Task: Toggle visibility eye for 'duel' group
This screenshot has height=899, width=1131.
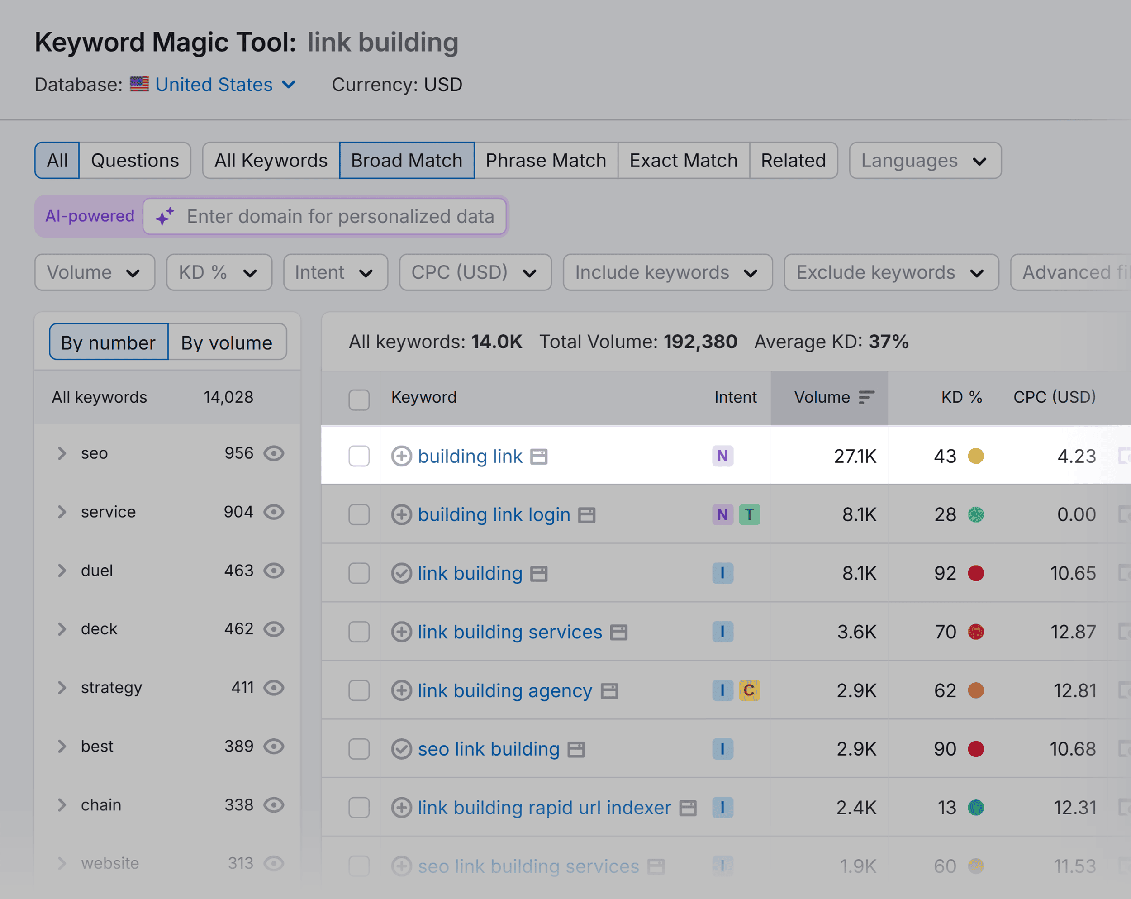Action: tap(274, 571)
